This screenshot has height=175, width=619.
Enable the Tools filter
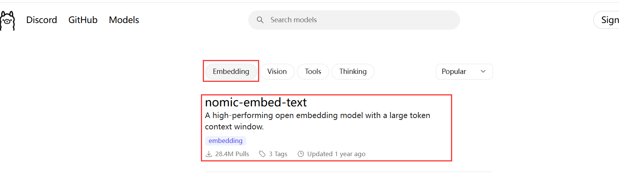click(313, 72)
